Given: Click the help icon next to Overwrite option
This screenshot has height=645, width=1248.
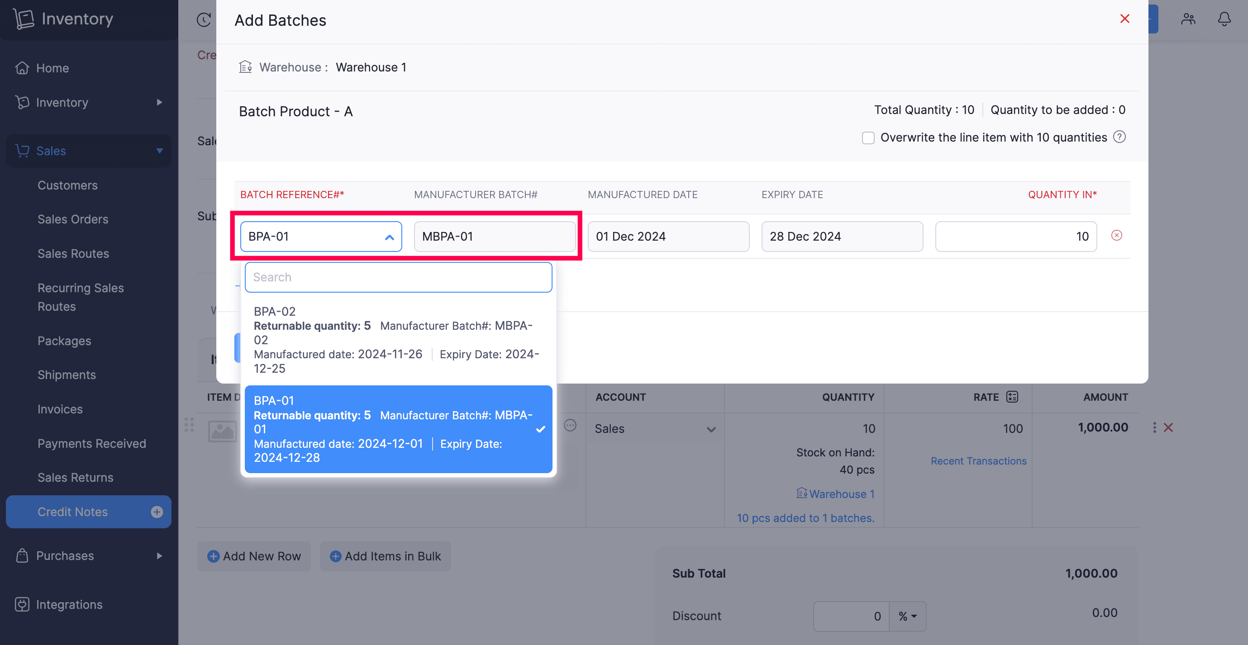Looking at the screenshot, I should pos(1119,137).
